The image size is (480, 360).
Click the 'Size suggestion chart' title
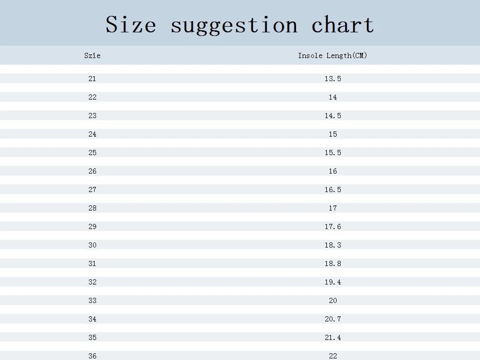(x=239, y=25)
